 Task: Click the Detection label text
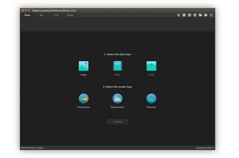click(151, 107)
